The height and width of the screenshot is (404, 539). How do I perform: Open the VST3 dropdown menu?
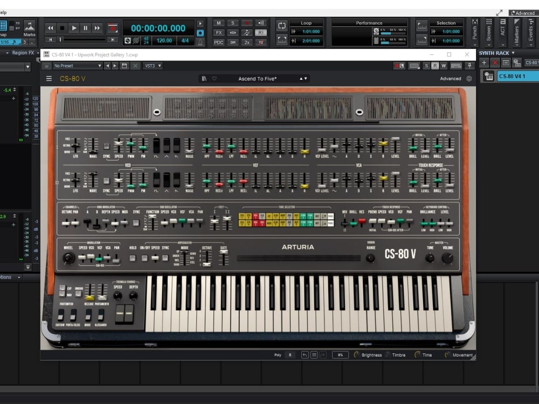point(153,66)
